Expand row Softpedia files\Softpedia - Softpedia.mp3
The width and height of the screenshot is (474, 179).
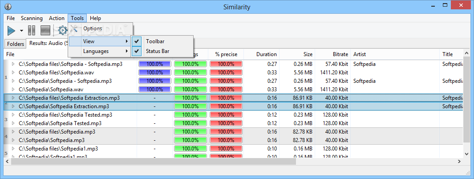13,64
